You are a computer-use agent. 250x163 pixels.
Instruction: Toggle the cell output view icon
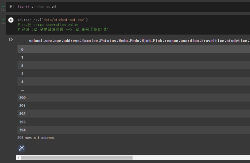pos(11,40)
